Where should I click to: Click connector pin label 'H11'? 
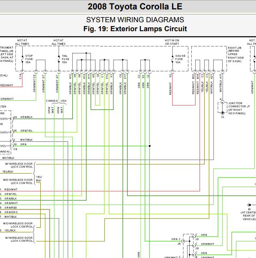tap(89, 76)
